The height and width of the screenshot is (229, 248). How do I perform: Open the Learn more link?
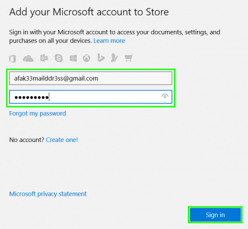[109, 41]
